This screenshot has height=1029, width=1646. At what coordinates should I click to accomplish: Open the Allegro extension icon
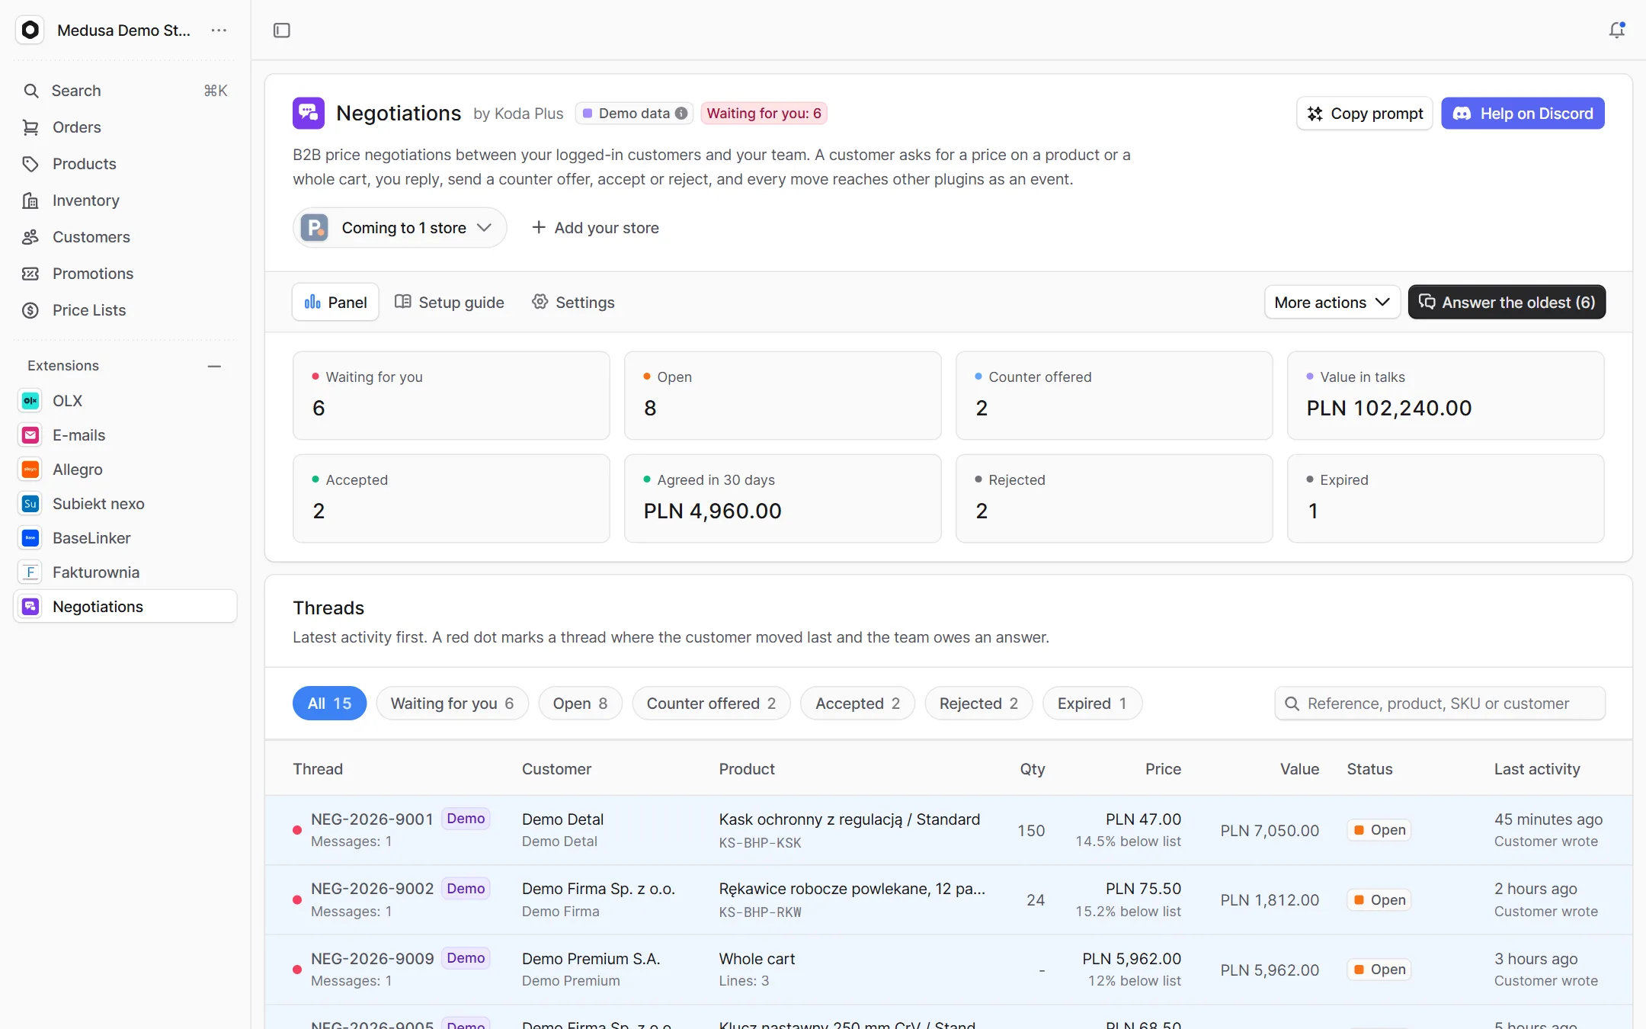click(30, 470)
